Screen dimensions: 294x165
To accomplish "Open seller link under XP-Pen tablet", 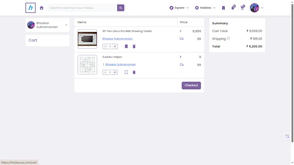I will (117, 39).
